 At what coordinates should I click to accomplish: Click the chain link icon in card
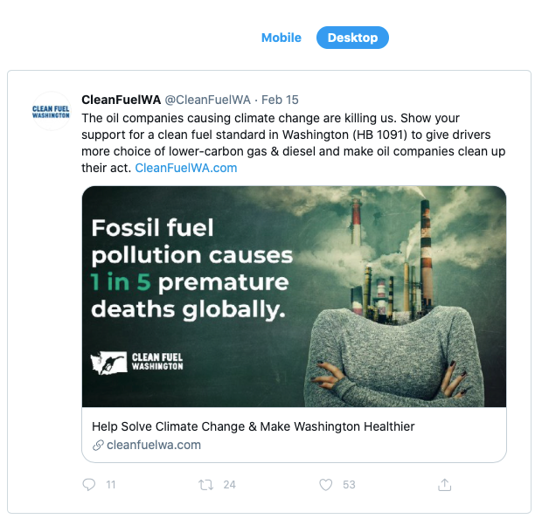[x=98, y=445]
